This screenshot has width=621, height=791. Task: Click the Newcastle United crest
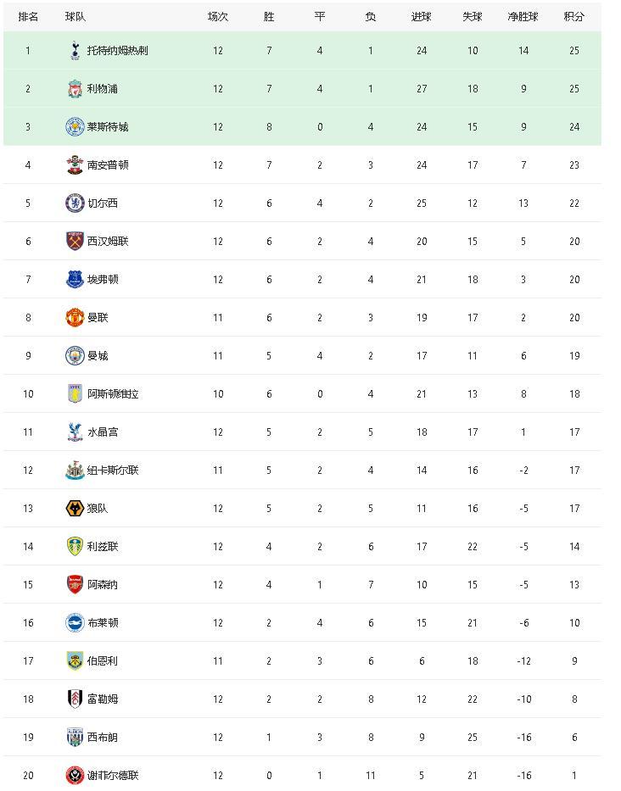click(x=75, y=471)
